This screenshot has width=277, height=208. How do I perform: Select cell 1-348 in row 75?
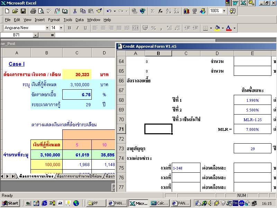(x=186, y=168)
